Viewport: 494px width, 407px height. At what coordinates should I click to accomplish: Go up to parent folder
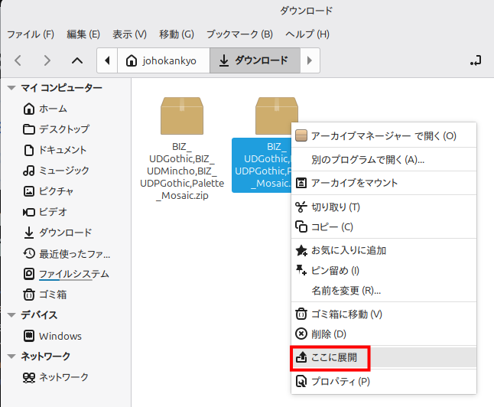76,60
